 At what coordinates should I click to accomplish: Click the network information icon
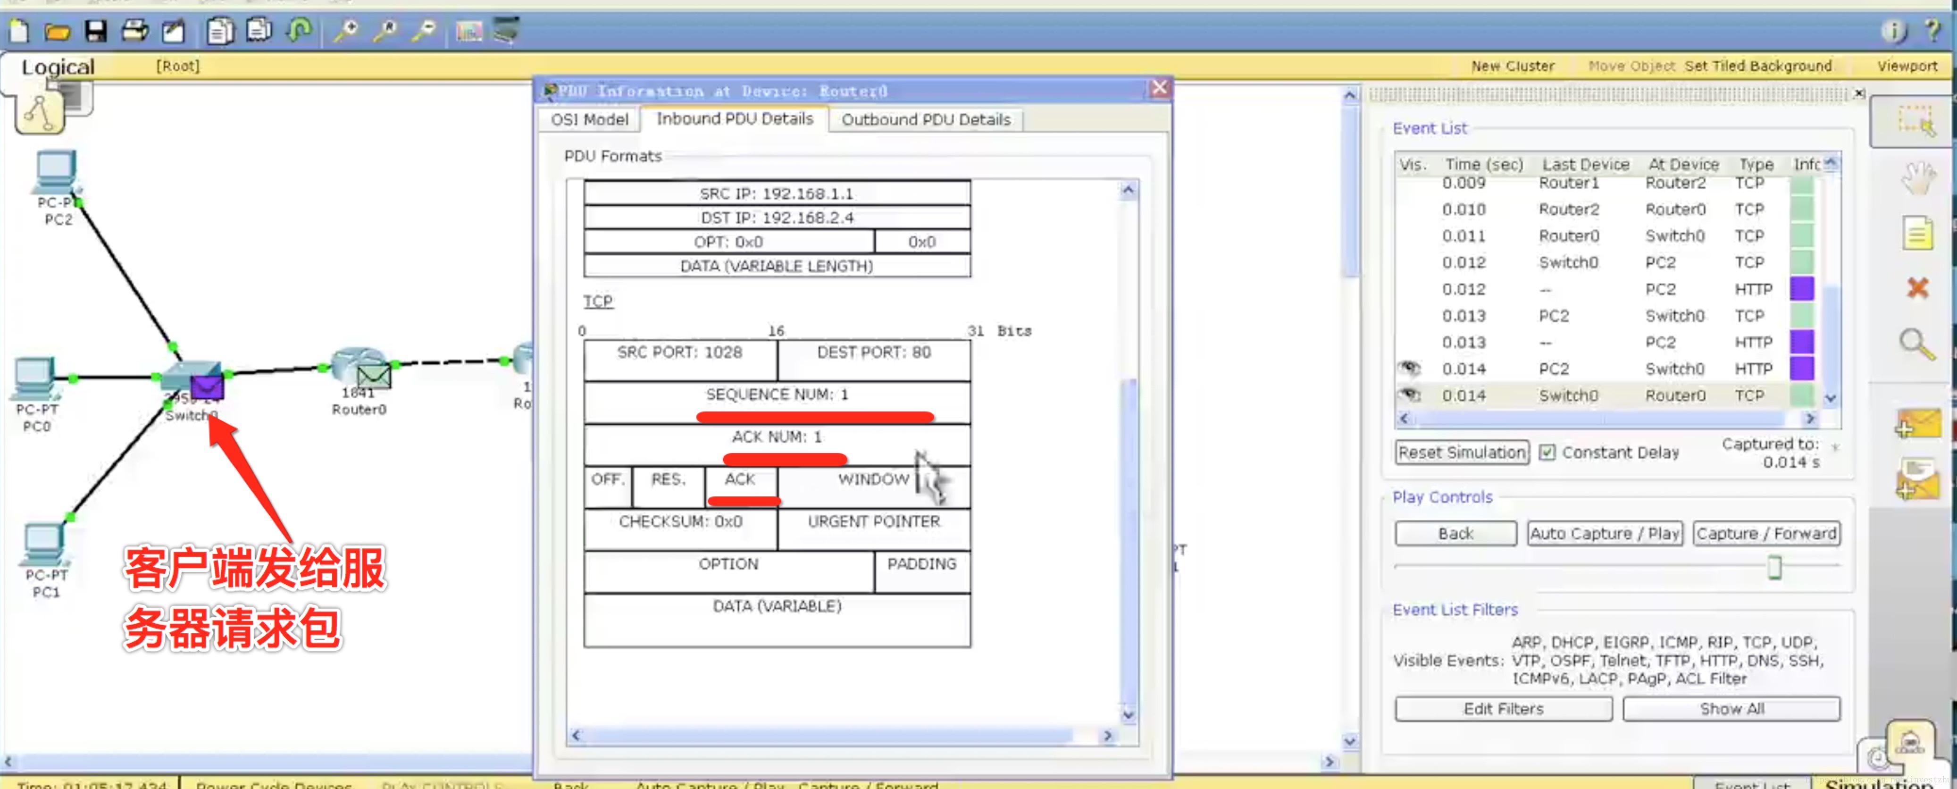coord(1893,30)
